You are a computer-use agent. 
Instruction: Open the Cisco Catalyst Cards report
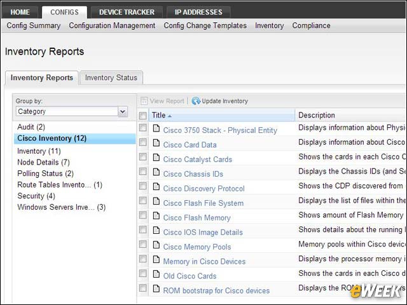click(x=198, y=159)
